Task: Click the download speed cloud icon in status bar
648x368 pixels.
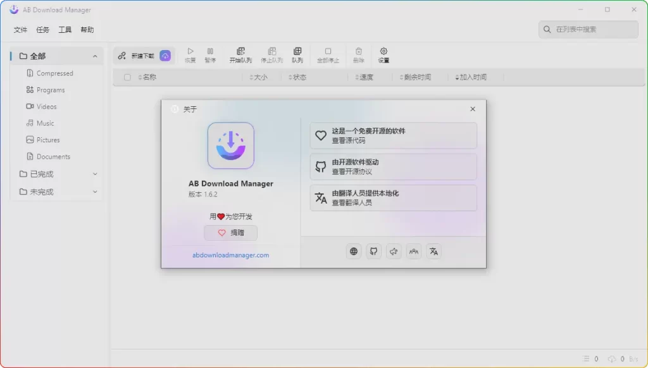Action: pos(612,359)
